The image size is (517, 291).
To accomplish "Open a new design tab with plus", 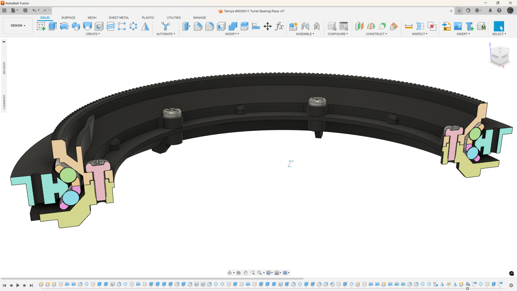I will [459, 11].
